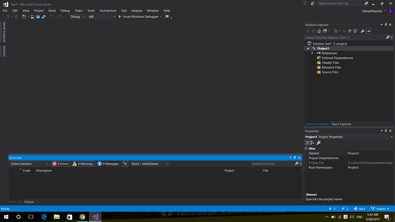The width and height of the screenshot is (395, 222).
Task: Switch to the Output tab
Action: pos(29,202)
